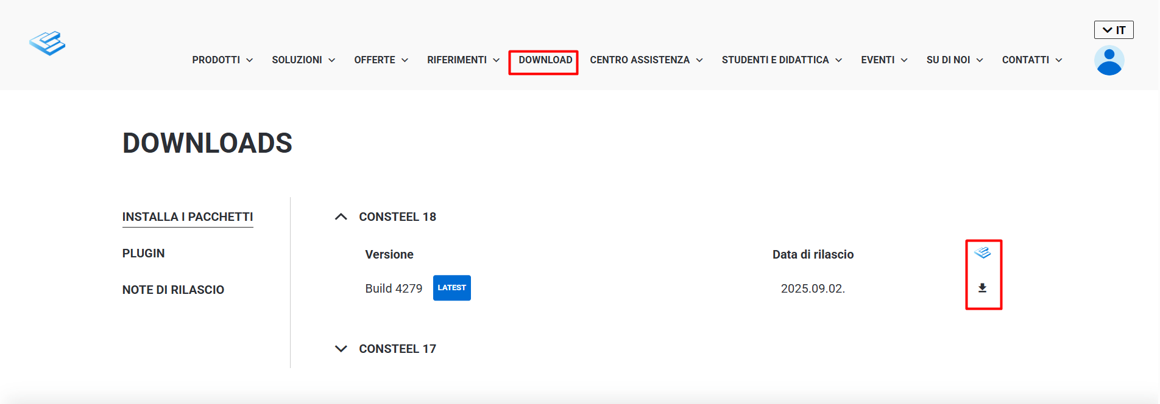Open the DOWNLOAD page link
Viewport: 1160px width, 404px height.
545,60
